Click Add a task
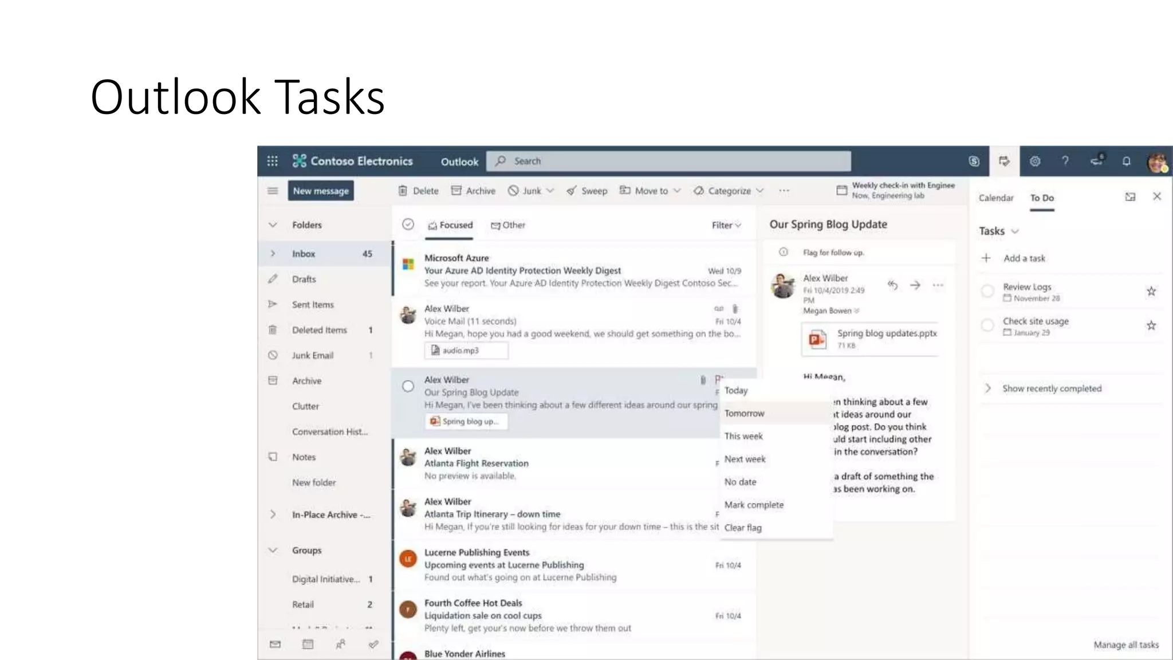Viewport: 1173px width, 660px height. [1024, 258]
